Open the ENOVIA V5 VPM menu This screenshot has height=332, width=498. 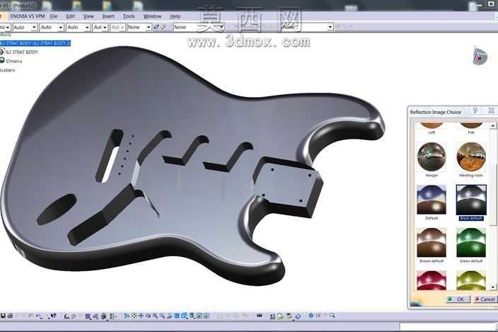click(x=28, y=16)
